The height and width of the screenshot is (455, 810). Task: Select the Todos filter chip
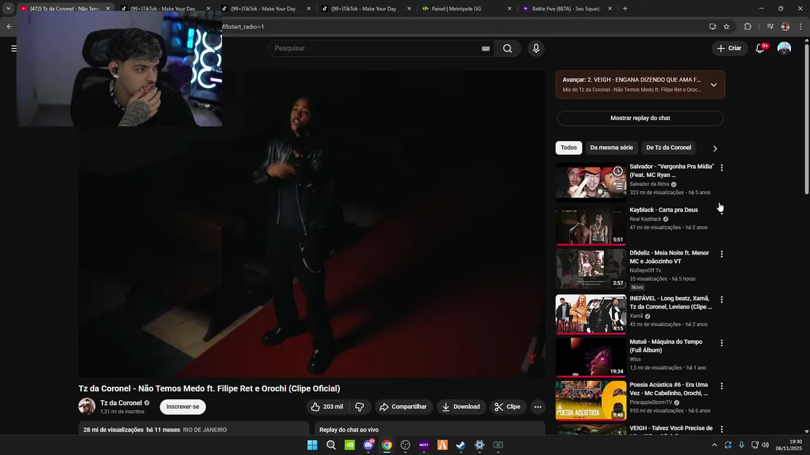(569, 148)
